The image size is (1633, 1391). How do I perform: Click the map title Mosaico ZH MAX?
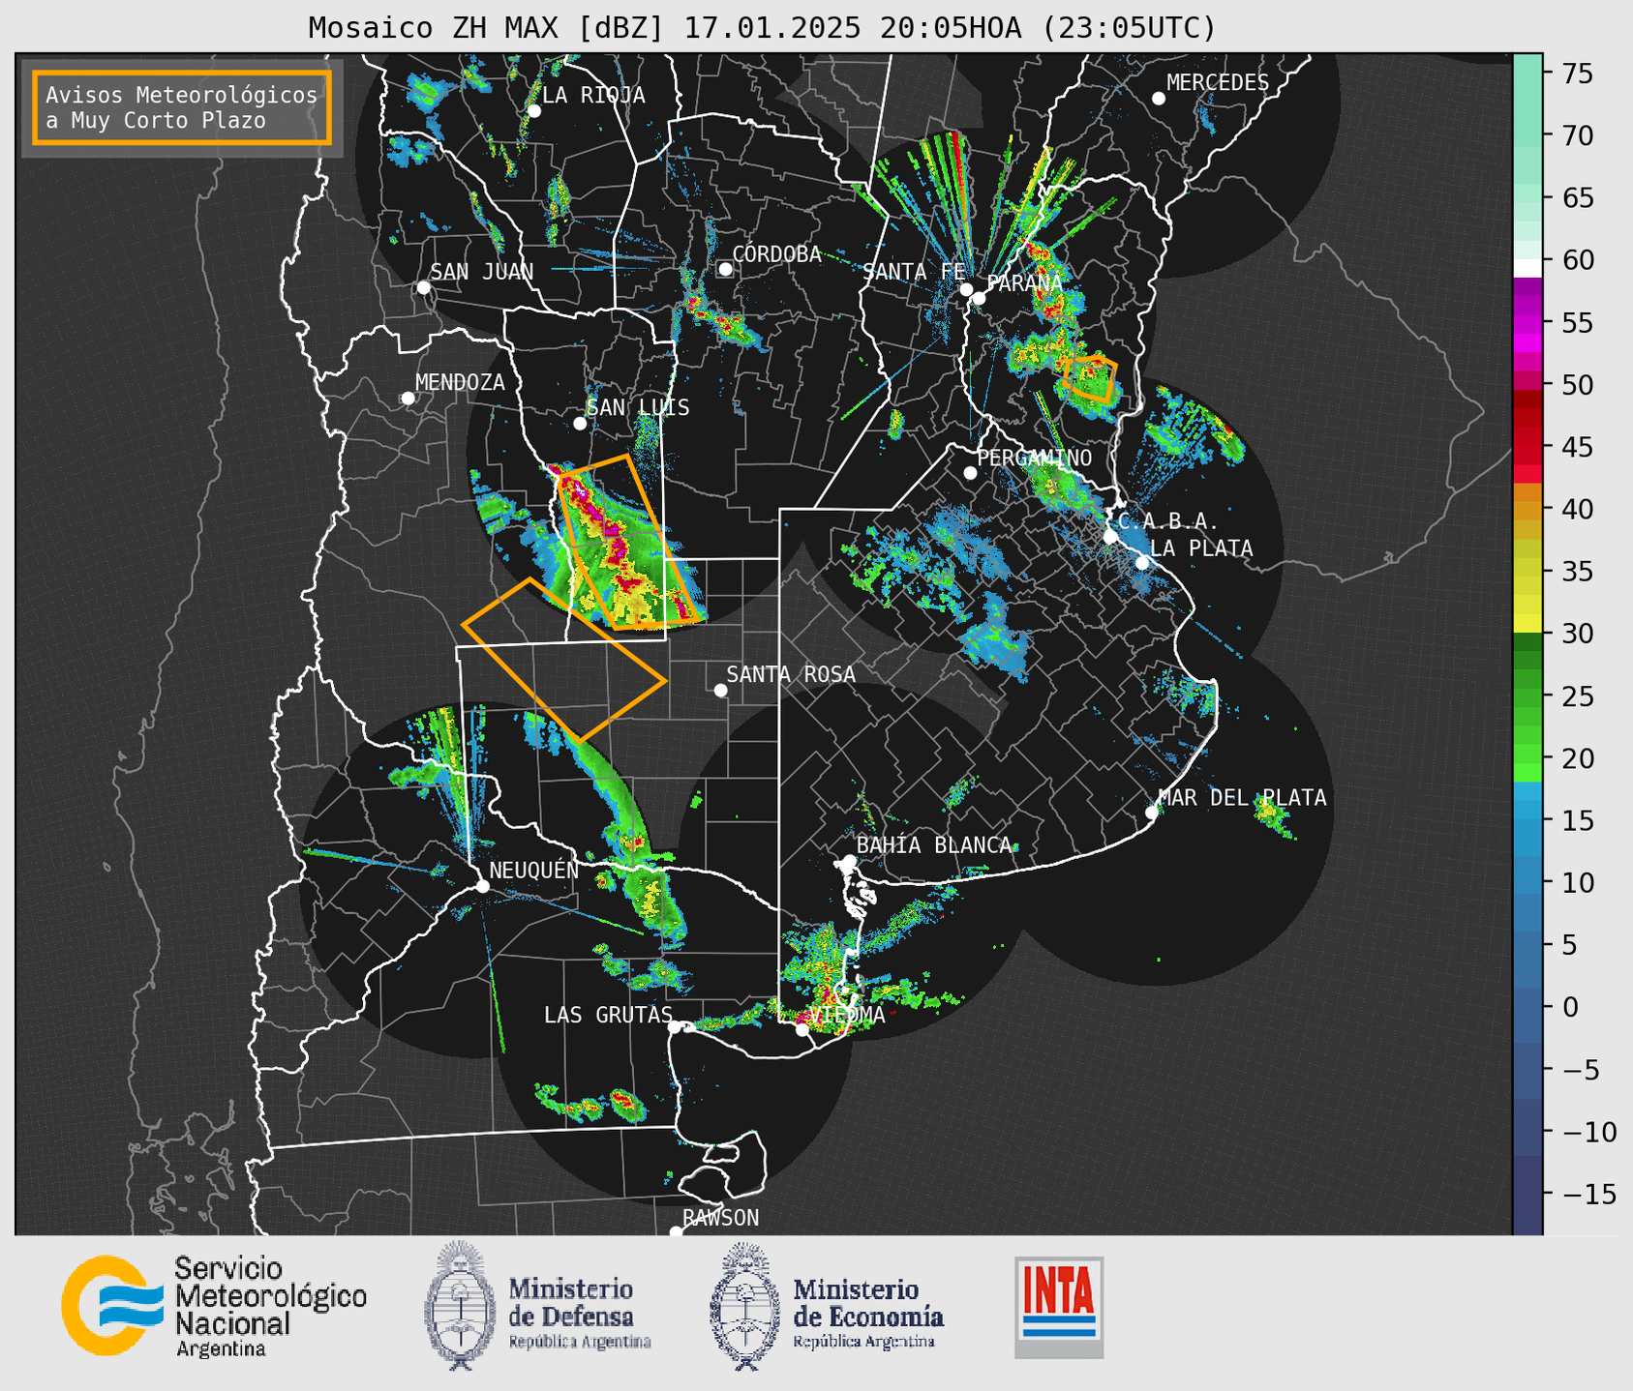tap(762, 27)
